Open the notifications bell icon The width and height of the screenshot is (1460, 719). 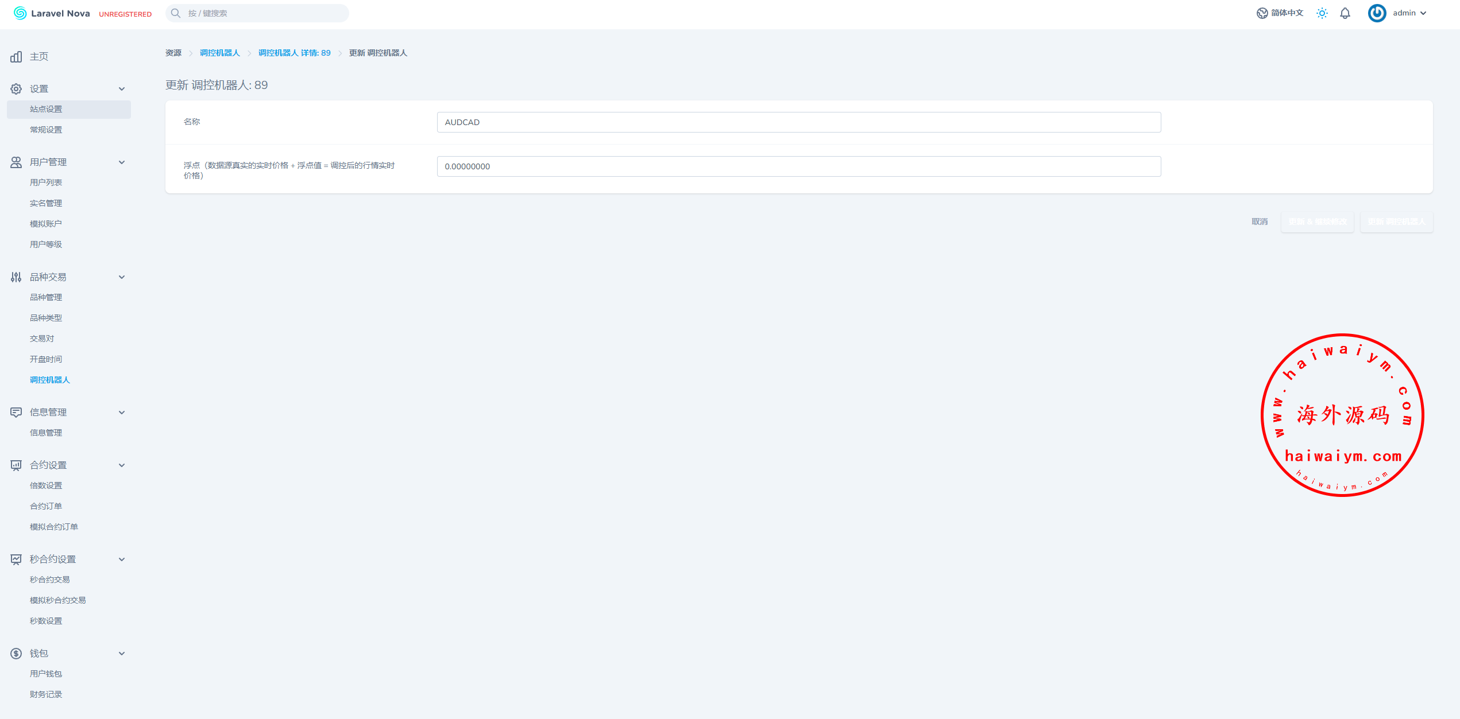1345,13
